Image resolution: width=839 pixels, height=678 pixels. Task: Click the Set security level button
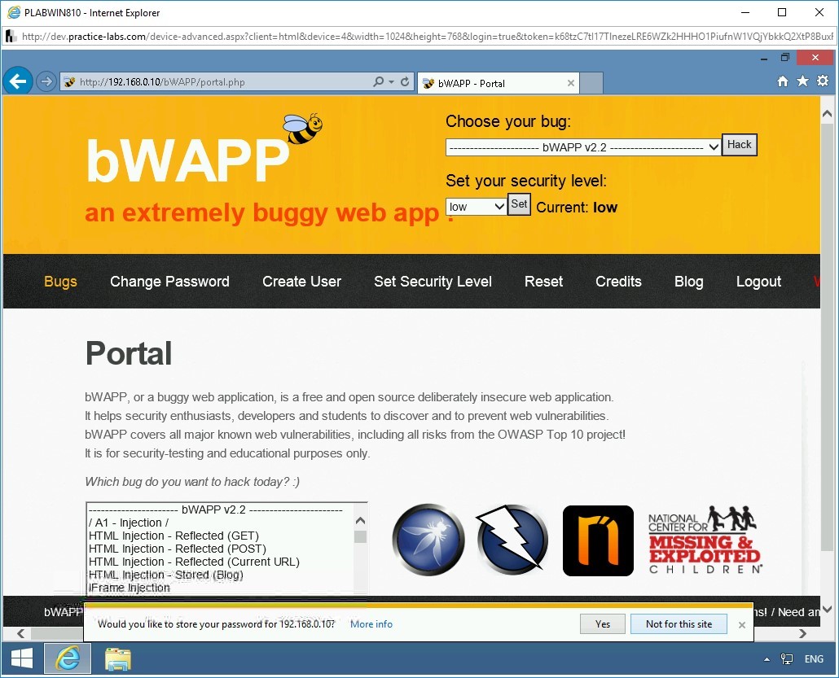coord(519,204)
